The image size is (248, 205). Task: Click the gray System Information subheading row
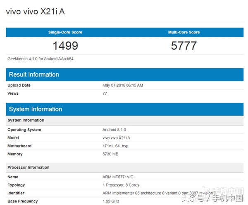pyautogui.click(x=125, y=120)
